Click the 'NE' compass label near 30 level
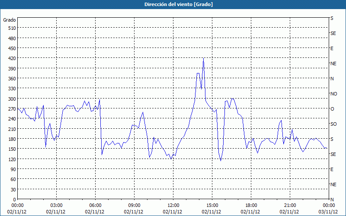 click(333, 184)
